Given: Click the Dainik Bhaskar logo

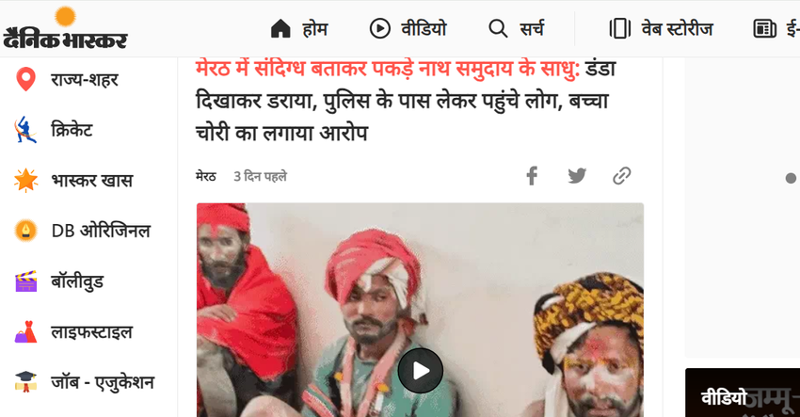Looking at the screenshot, I should 65,28.
